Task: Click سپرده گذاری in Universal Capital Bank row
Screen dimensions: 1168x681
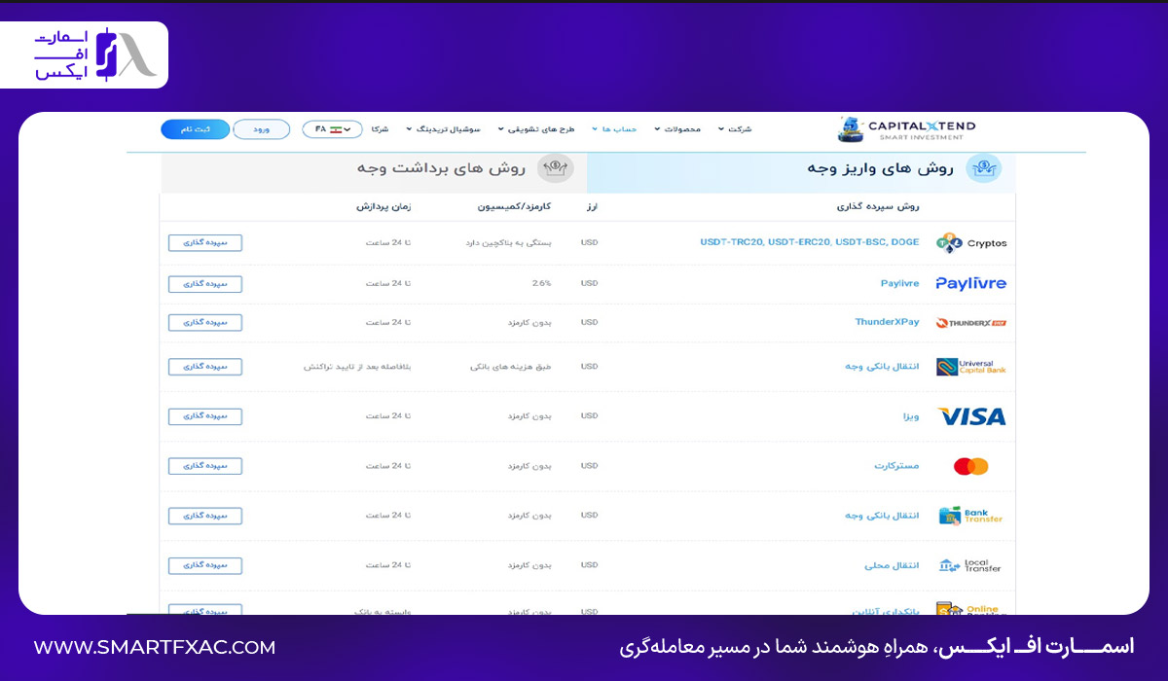Action: (205, 367)
